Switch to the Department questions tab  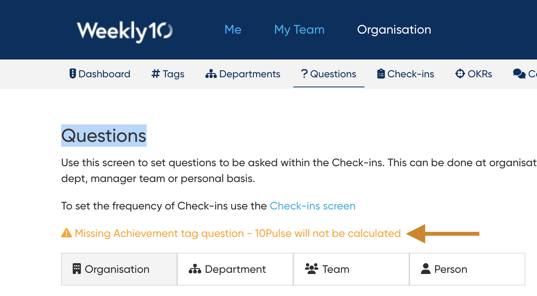[x=235, y=269]
